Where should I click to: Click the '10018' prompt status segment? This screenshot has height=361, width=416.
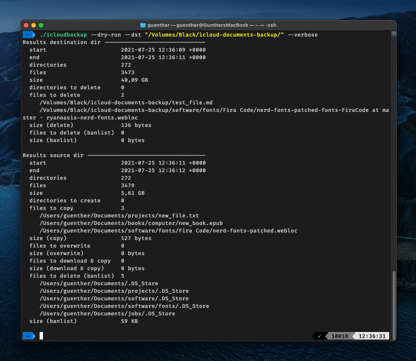point(340,336)
